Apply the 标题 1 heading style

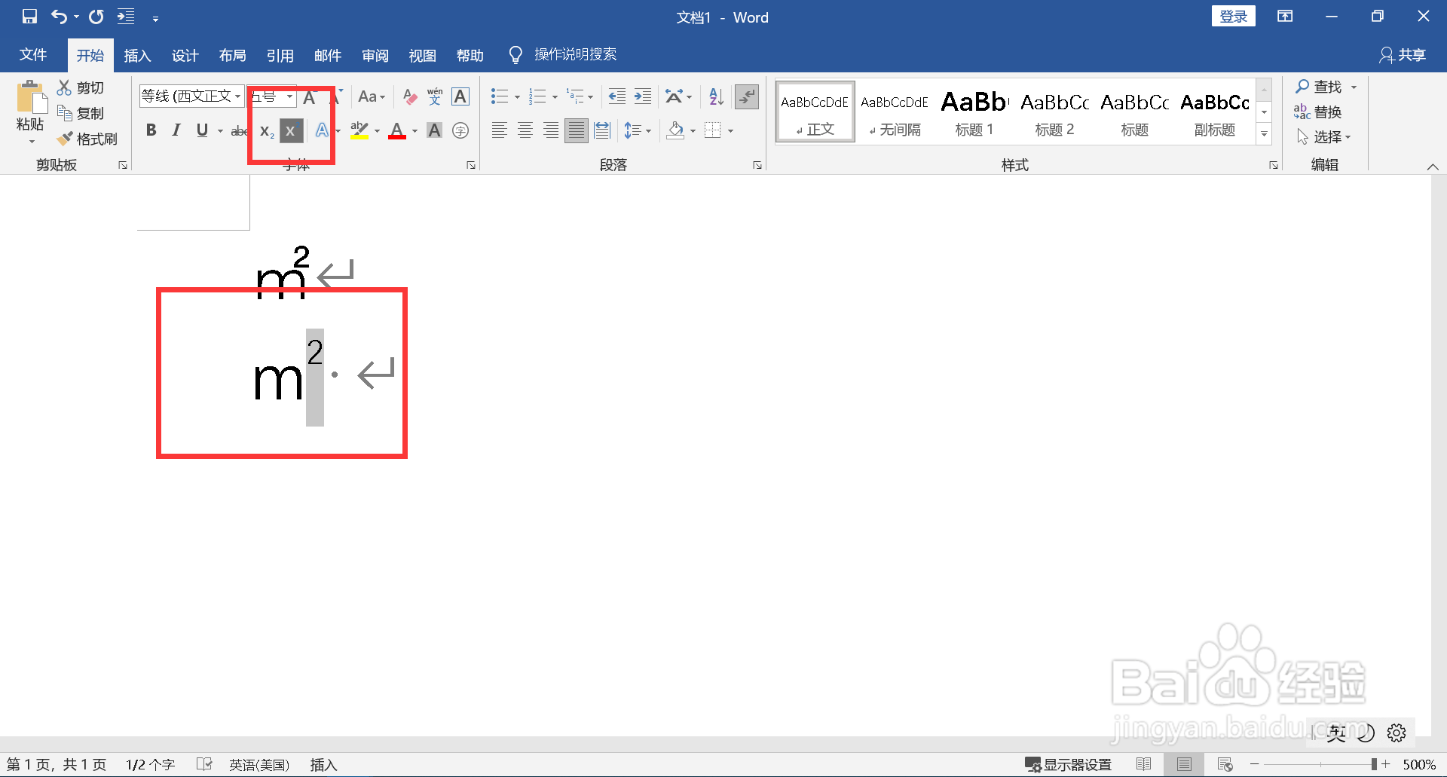(x=974, y=112)
